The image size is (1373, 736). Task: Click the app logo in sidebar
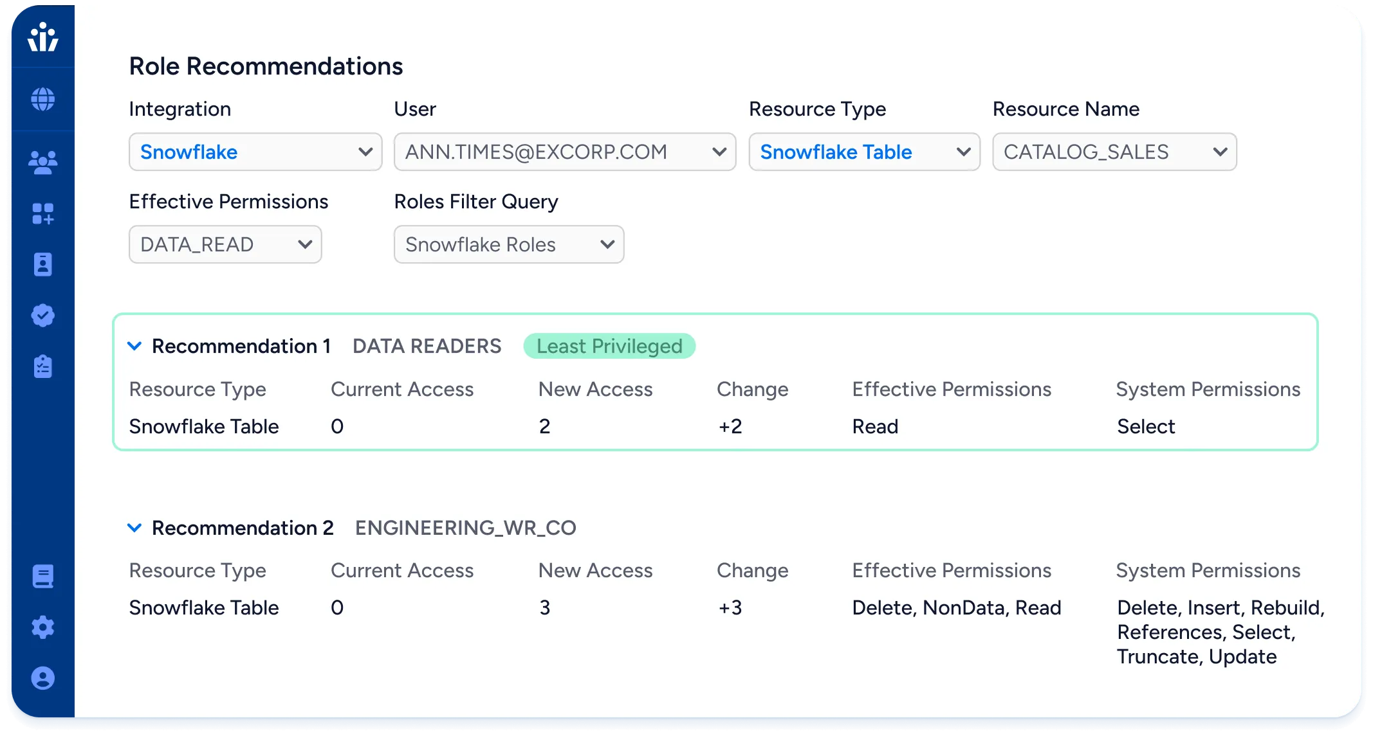[42, 37]
